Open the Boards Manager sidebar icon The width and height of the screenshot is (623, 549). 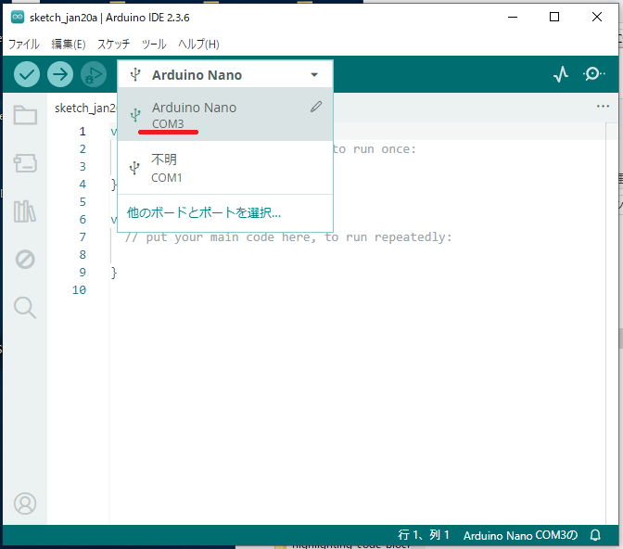[x=25, y=163]
